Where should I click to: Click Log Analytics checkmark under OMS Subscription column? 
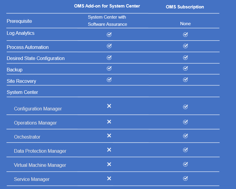pos(185,34)
